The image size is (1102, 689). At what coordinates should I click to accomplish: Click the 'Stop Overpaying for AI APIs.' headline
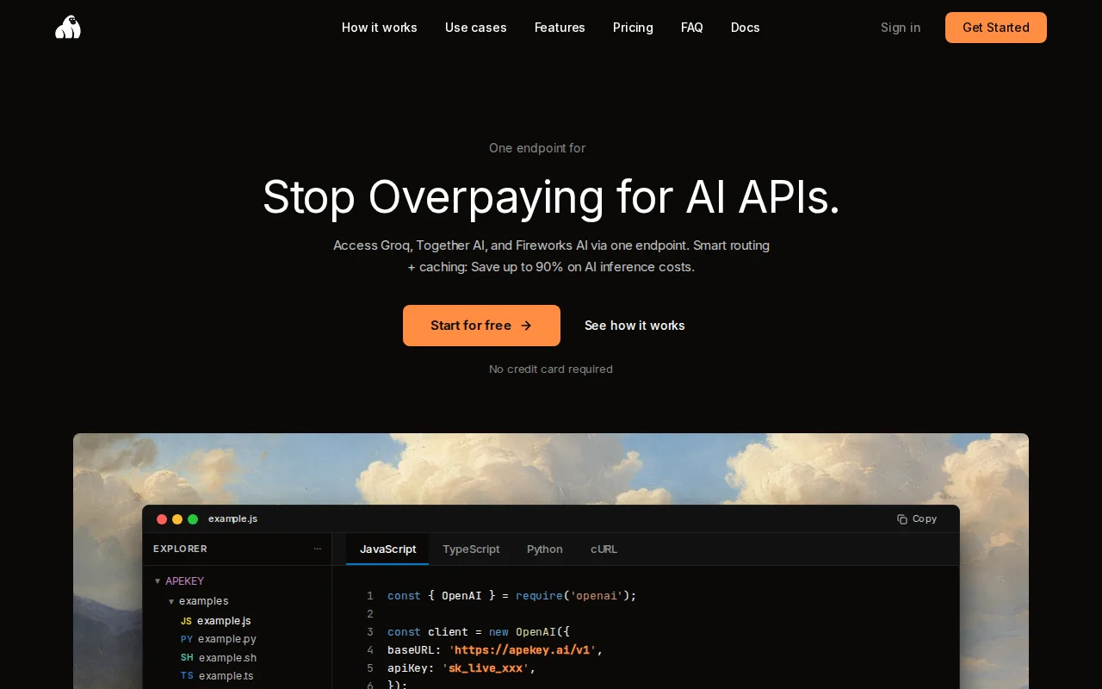pos(551,197)
